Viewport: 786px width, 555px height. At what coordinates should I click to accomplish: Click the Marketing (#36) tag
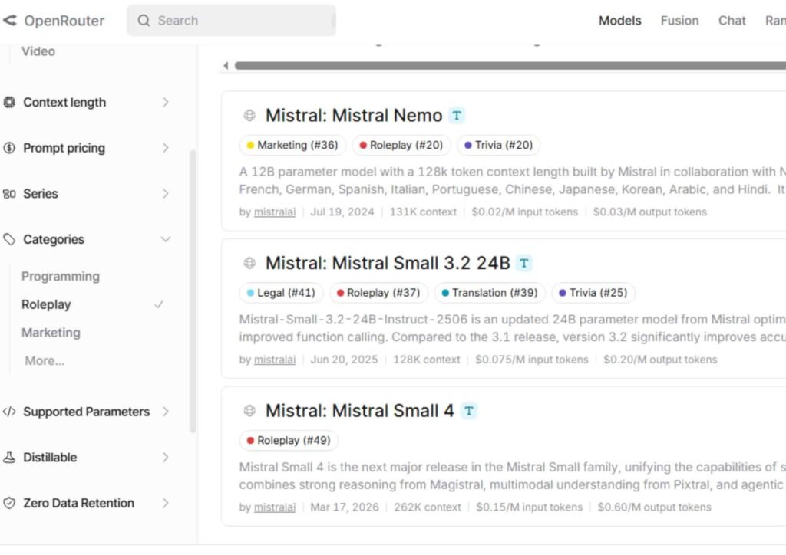point(292,145)
